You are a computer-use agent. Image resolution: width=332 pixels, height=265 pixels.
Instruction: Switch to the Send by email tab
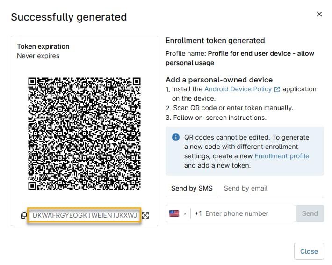click(245, 188)
